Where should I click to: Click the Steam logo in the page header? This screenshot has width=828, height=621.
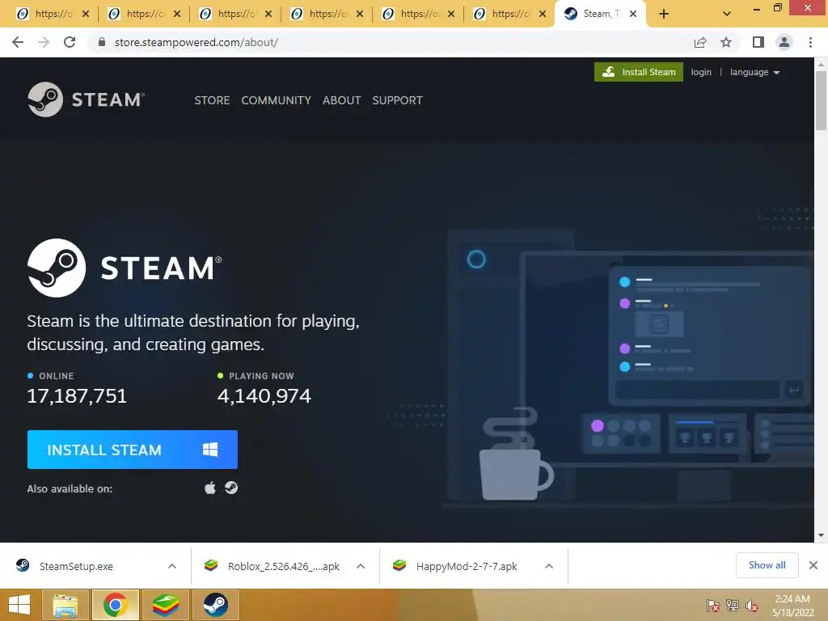86,99
